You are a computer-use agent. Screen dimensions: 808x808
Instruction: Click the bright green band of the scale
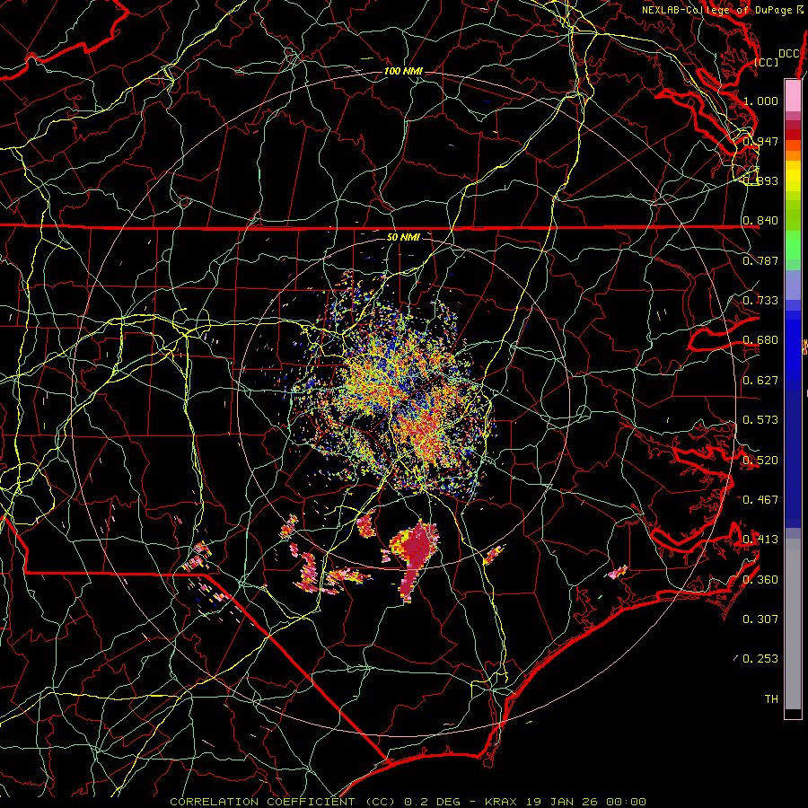[x=793, y=246]
